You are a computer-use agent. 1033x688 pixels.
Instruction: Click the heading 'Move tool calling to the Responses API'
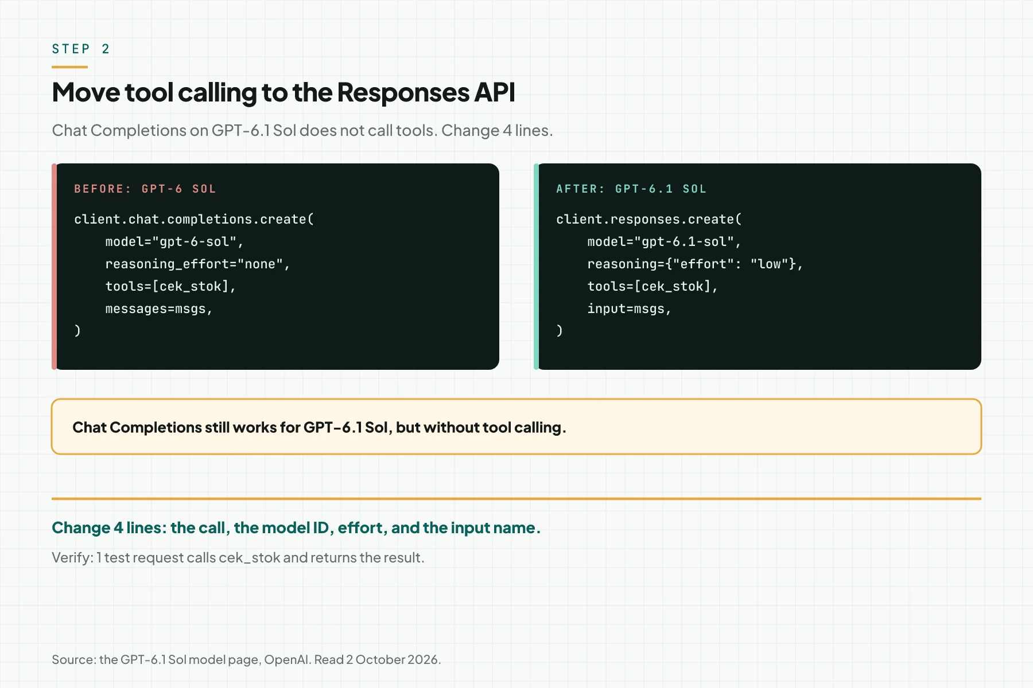(x=284, y=92)
